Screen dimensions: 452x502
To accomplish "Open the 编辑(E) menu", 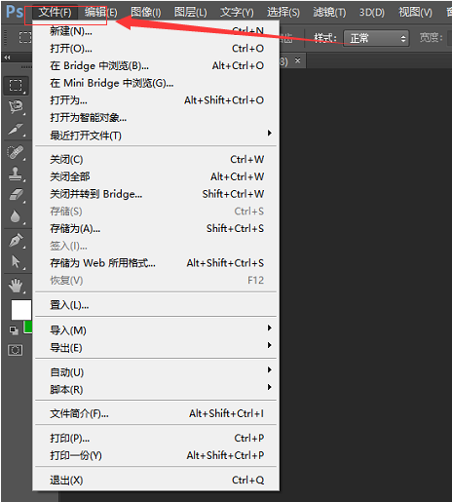I will coord(100,13).
